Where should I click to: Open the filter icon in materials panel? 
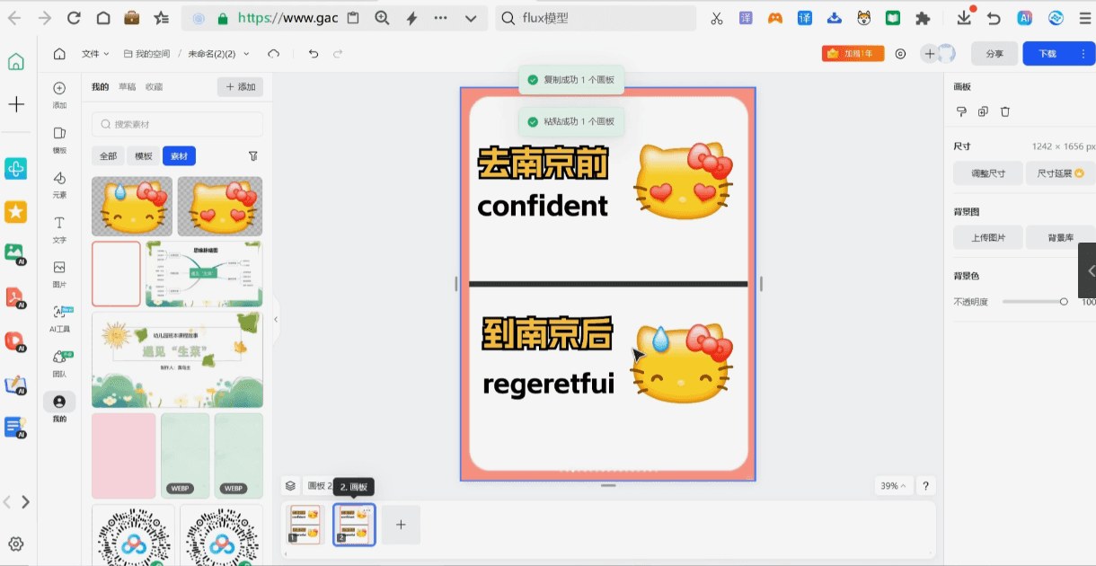253,155
